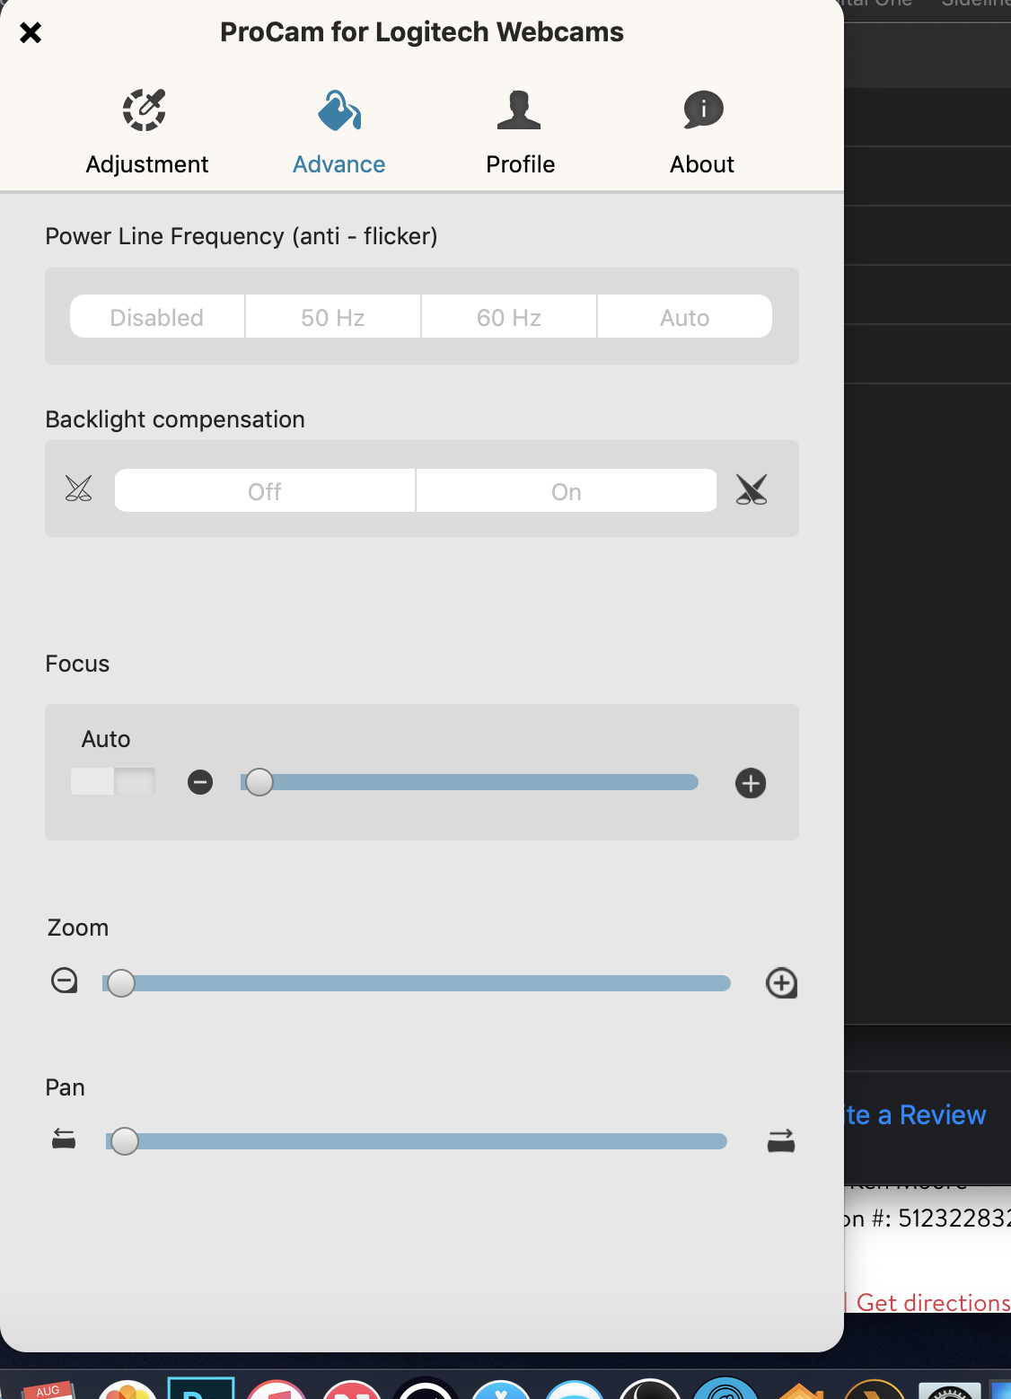The image size is (1011, 1399).
Task: Open the Home app in the Dock
Action: 802,1390
